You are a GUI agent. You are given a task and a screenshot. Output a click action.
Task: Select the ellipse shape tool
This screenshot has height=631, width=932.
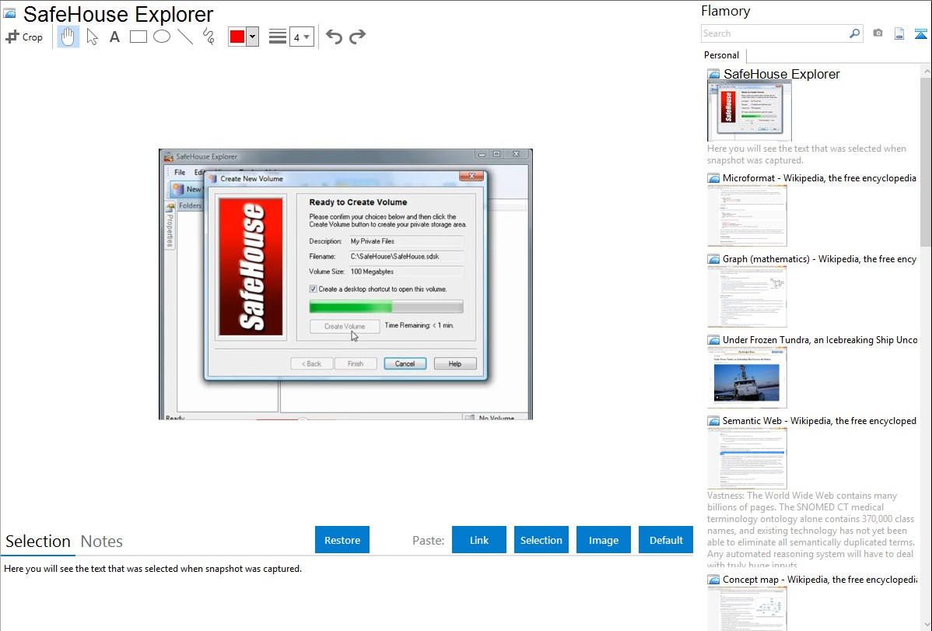tap(162, 37)
